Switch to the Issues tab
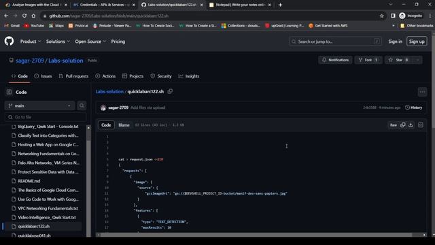This screenshot has height=245, width=435. (x=43, y=76)
